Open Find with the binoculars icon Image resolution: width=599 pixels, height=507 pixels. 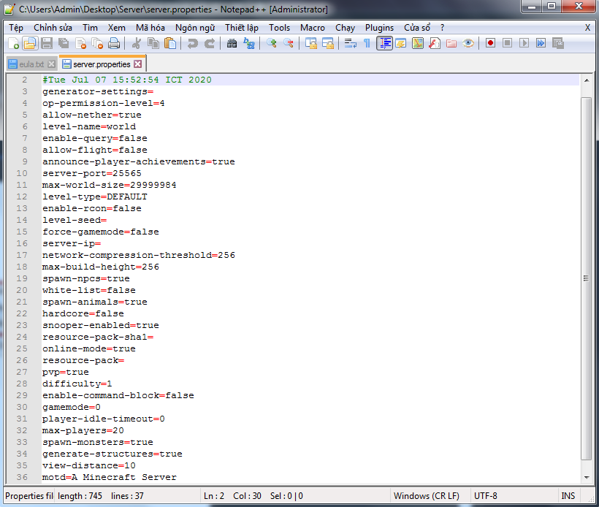[232, 44]
